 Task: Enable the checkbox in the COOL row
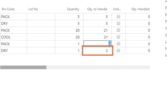coord(118,37)
